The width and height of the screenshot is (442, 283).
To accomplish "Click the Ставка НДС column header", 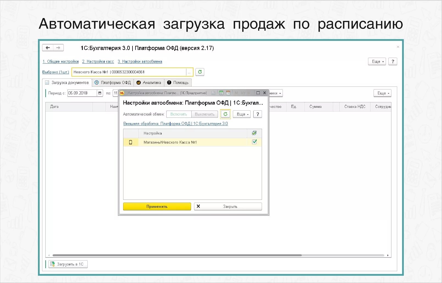I will (x=355, y=107).
